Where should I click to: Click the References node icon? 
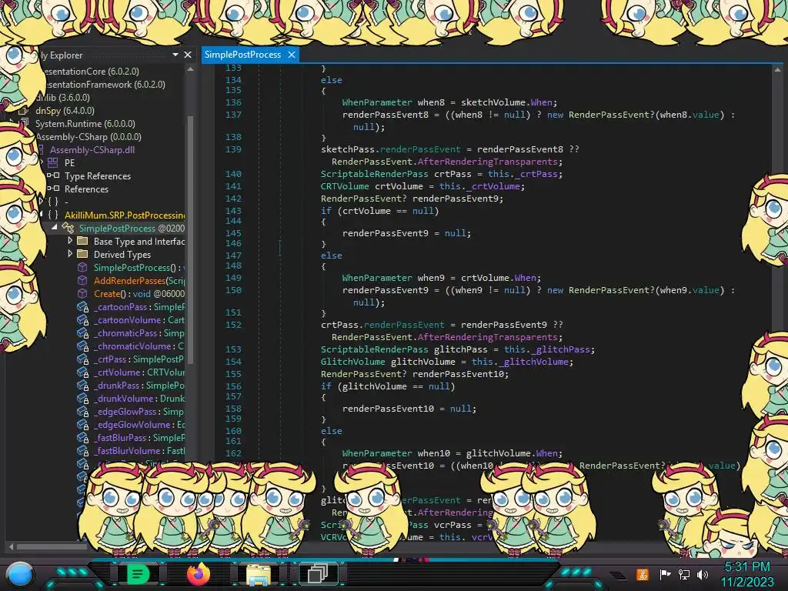53,189
